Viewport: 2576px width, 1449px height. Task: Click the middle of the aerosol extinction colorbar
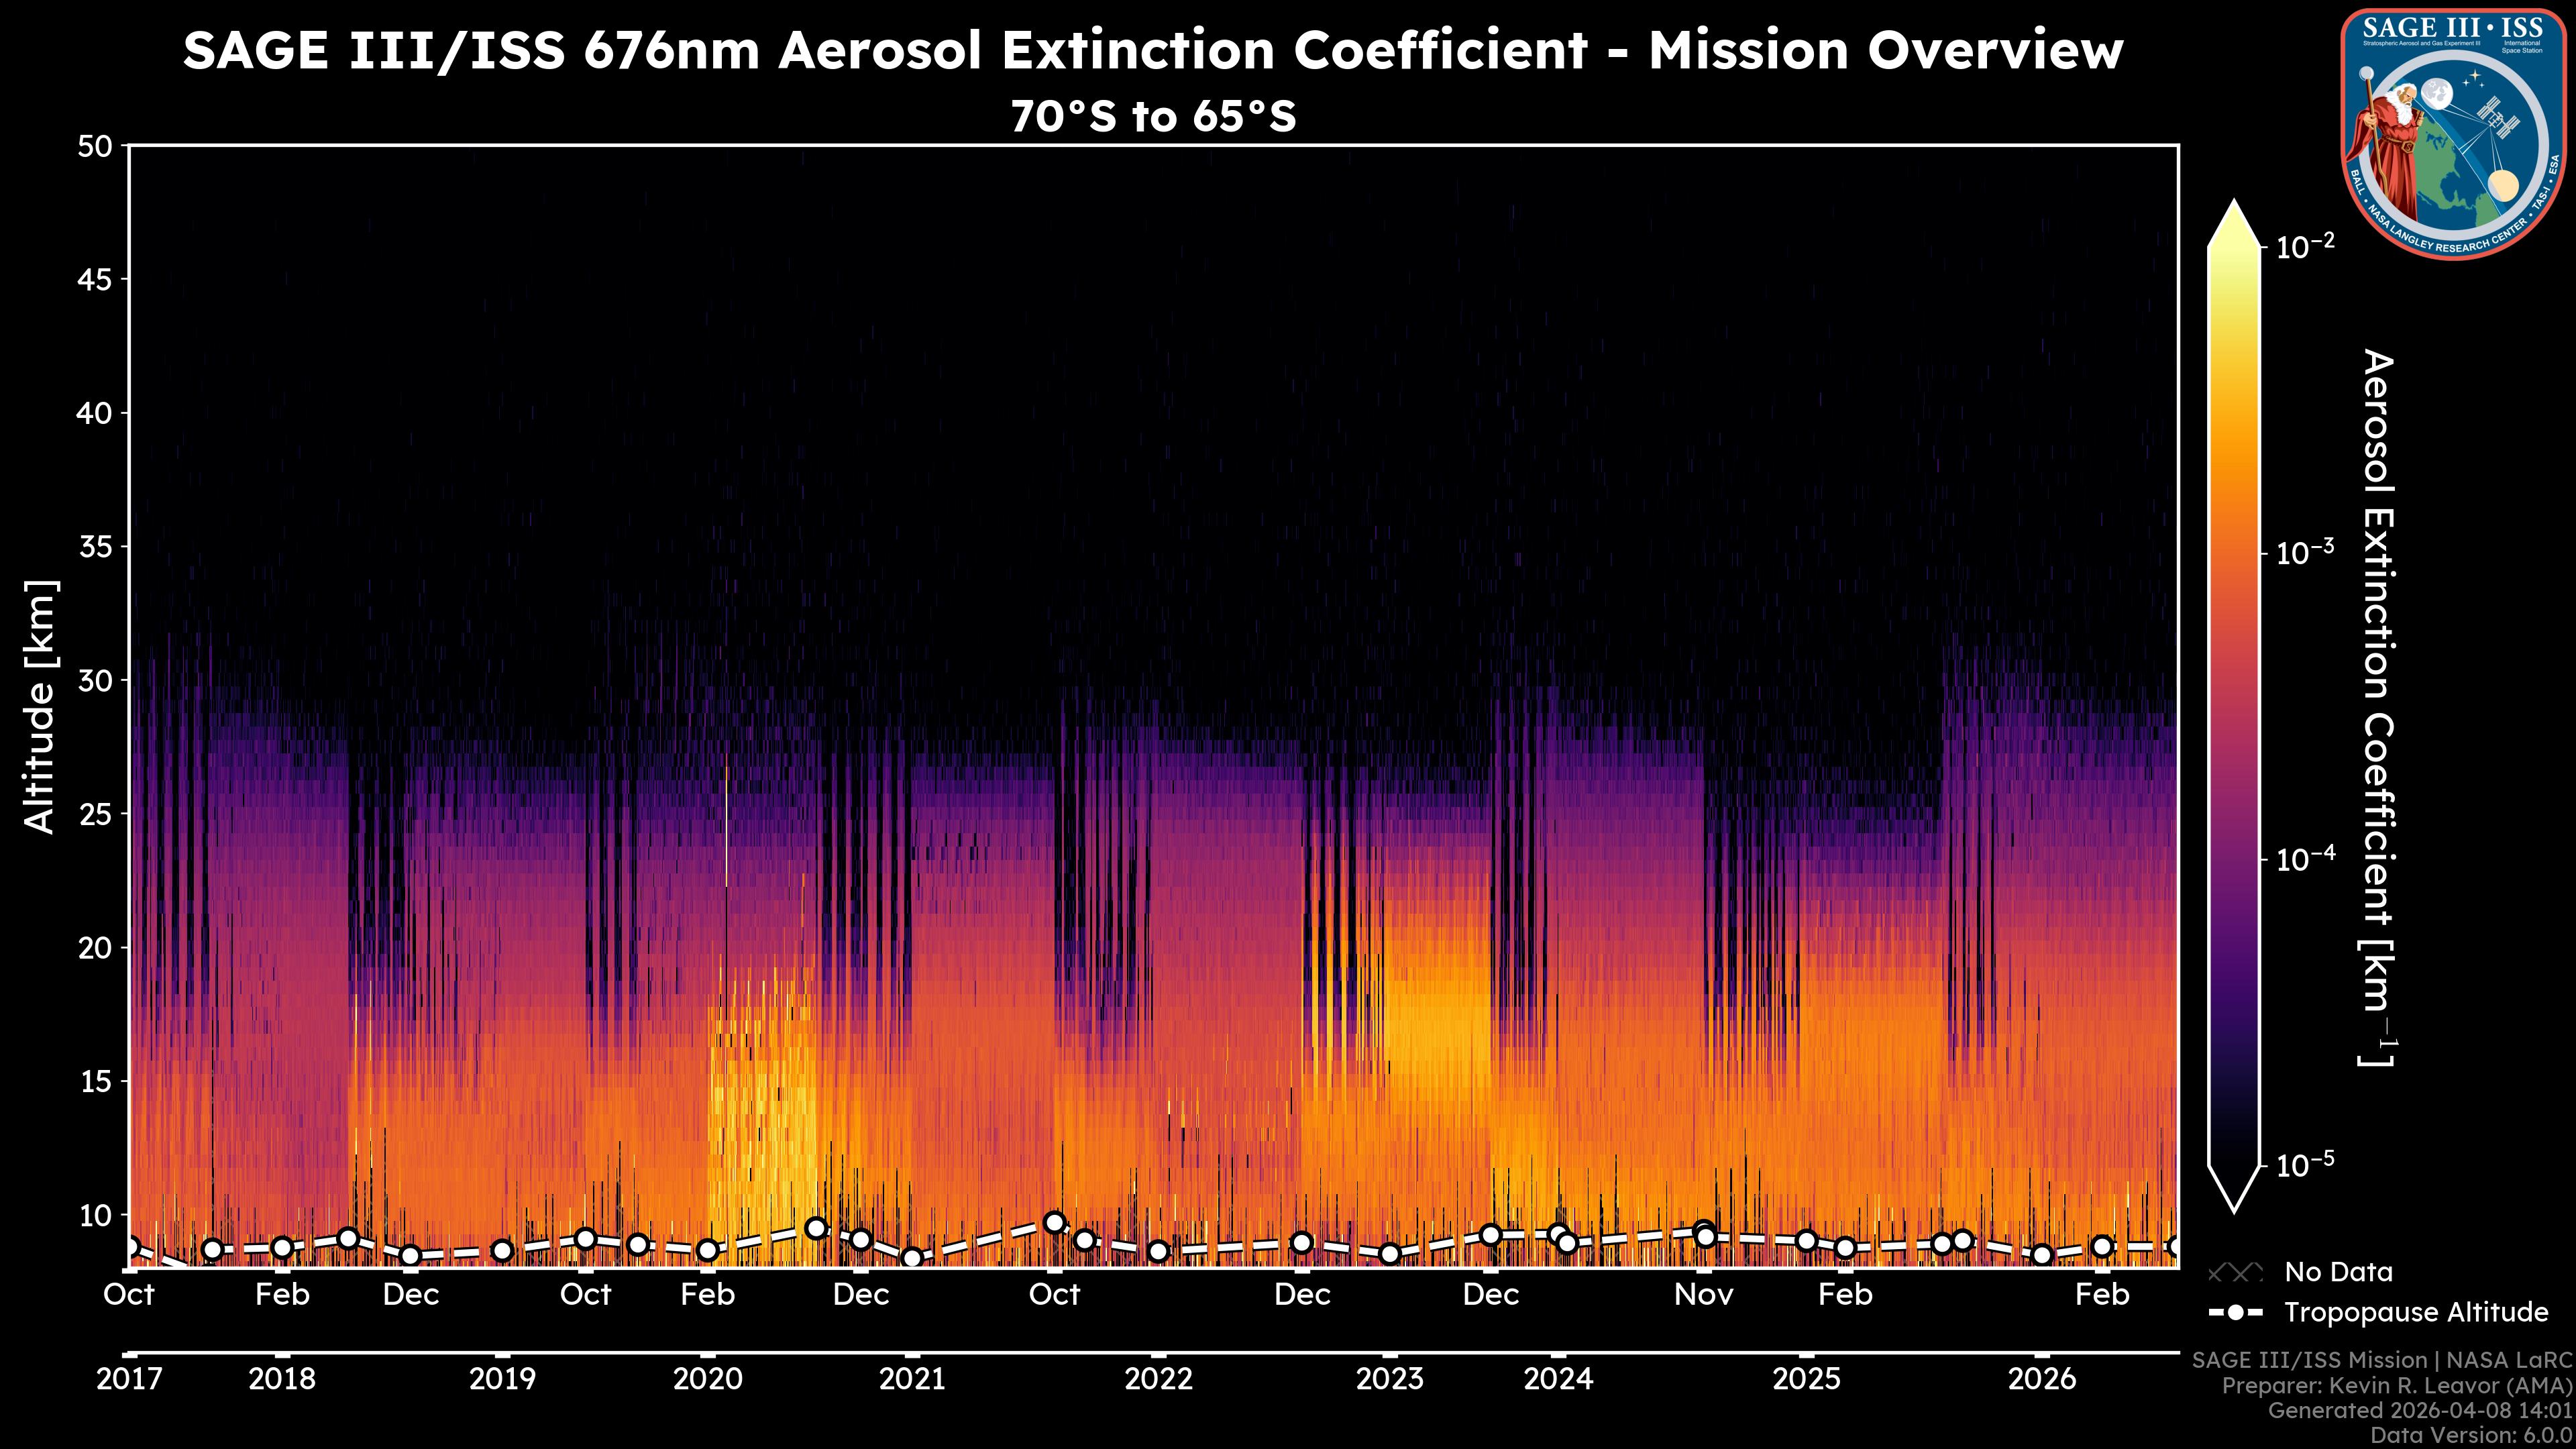pos(2234,705)
